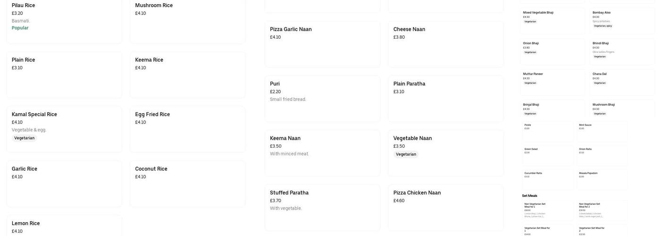Open the Garlic Rice menu card
The height and width of the screenshot is (236, 661).
point(64,184)
